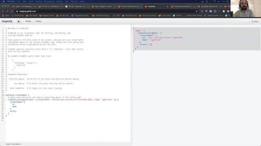Open the GitLab Docs bookmark
This screenshot has width=261, height=146.
[62, 15]
